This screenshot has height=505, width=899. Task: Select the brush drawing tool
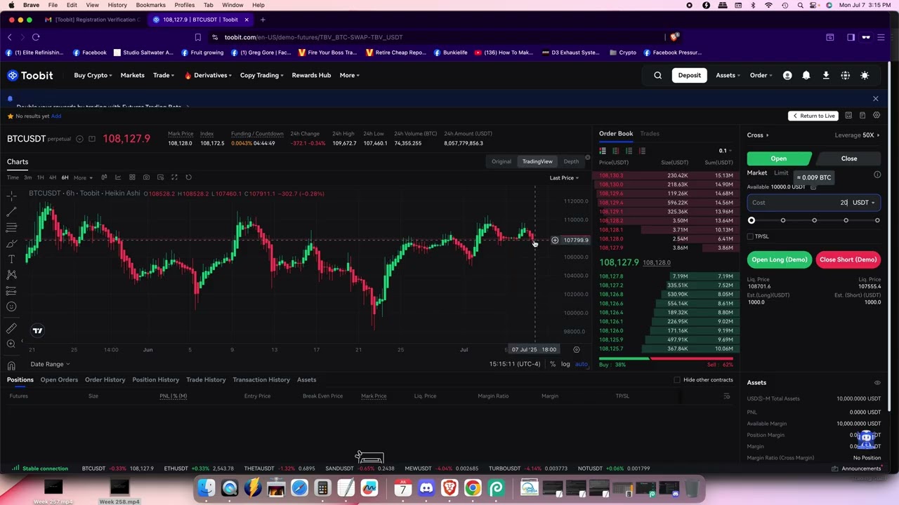[11, 243]
